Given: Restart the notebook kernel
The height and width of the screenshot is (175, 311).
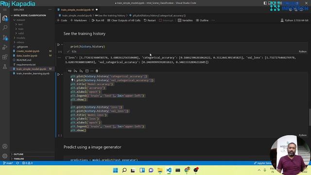Looking at the screenshot, I should (x=150, y=20).
